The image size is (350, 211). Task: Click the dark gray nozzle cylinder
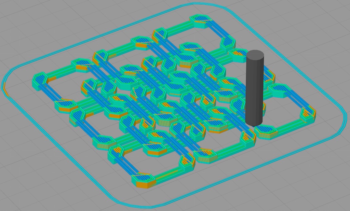254,89
